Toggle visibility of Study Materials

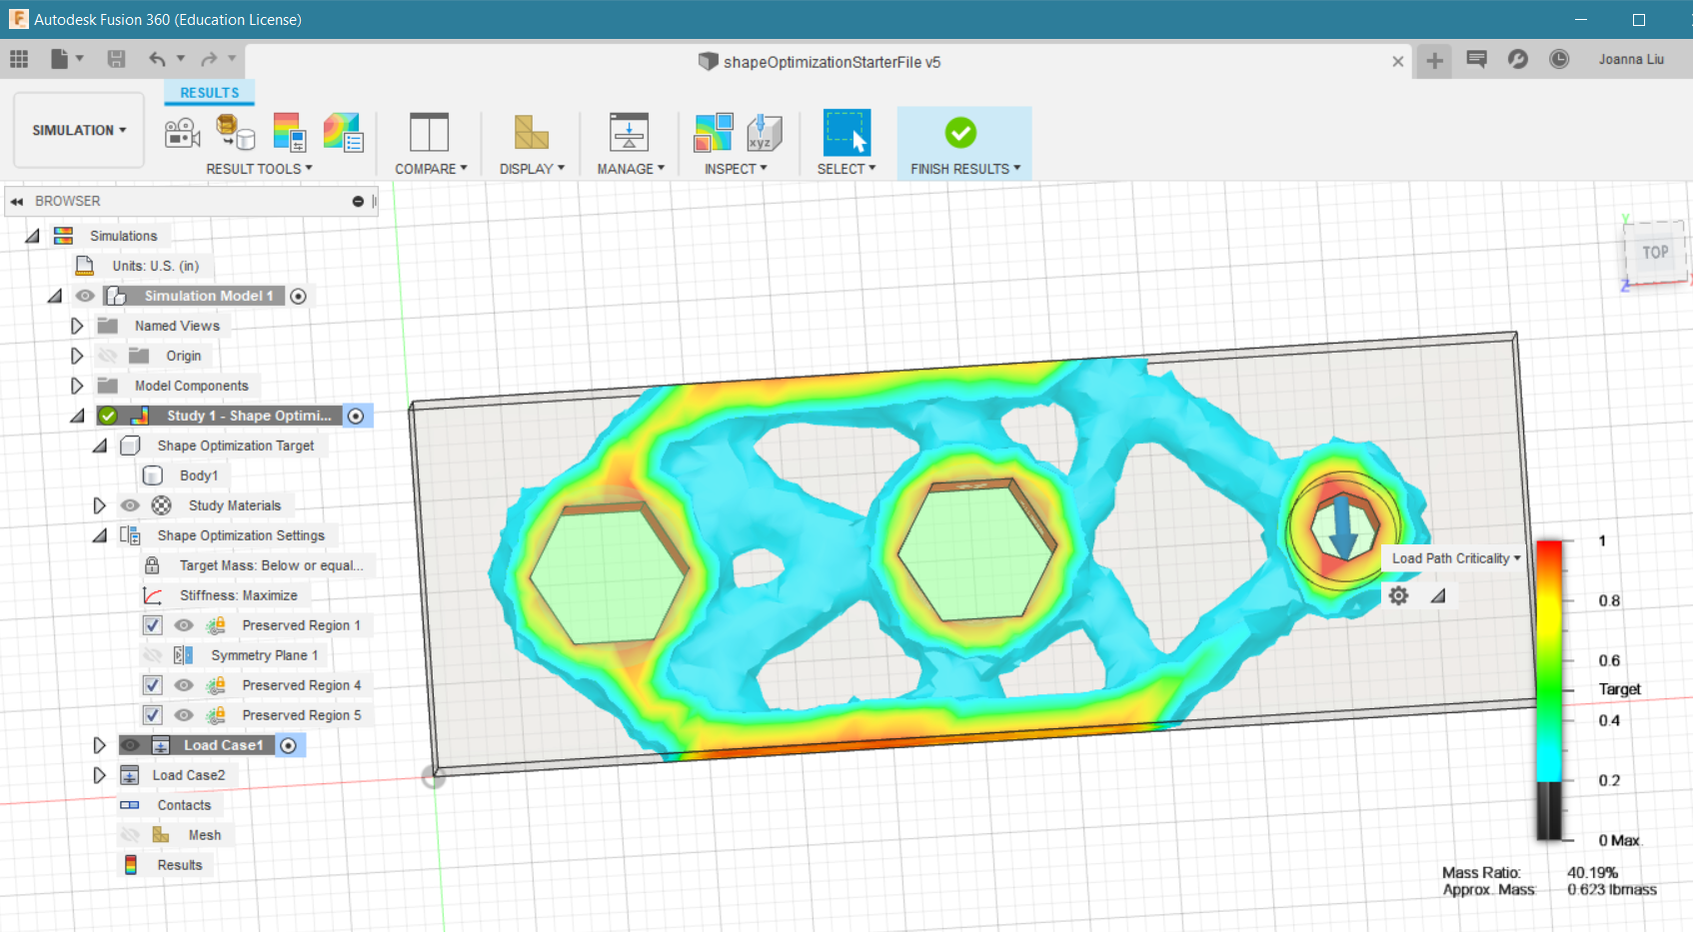coord(131,505)
